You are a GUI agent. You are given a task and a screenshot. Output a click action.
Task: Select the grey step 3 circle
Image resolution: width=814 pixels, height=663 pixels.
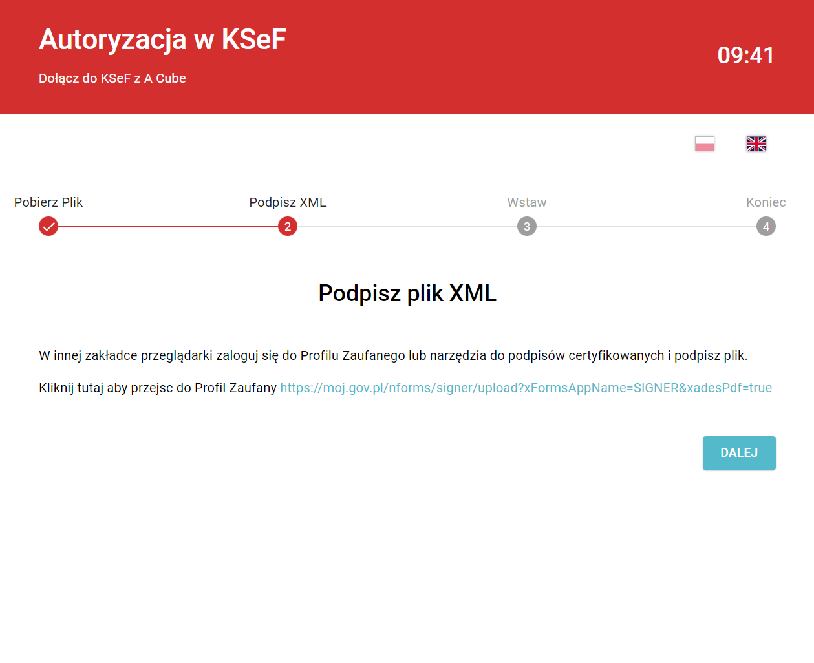click(x=527, y=227)
